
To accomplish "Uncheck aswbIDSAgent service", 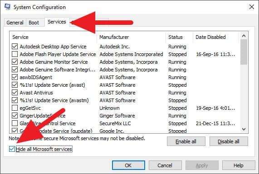I will click(x=15, y=77).
